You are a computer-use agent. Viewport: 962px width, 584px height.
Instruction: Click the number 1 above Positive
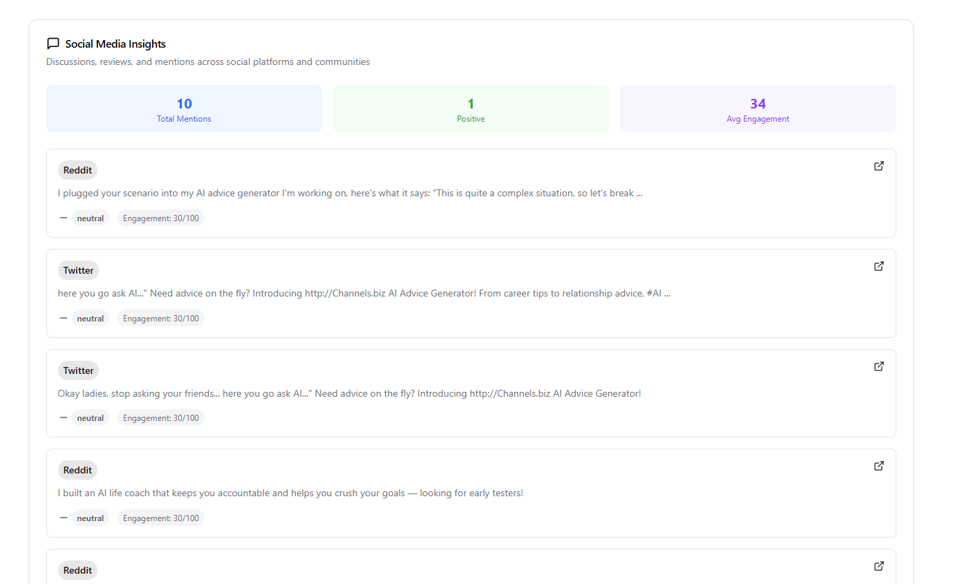[x=471, y=104]
